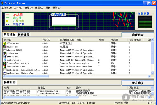The image size is (157, 105).
Task: Sort log by 操作 column header
Action: [x=101, y=88]
